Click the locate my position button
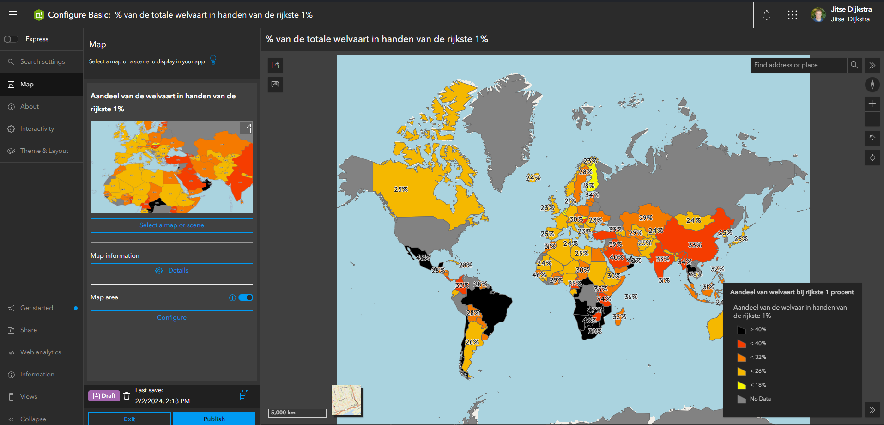884x425 pixels. [x=872, y=158]
